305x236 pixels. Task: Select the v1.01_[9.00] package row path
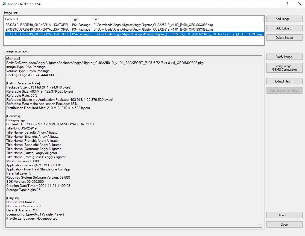point(153,29)
